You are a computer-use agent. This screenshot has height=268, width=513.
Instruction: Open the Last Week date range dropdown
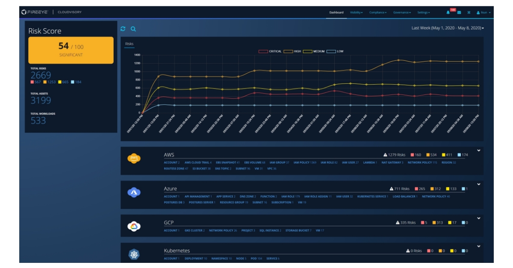click(448, 28)
